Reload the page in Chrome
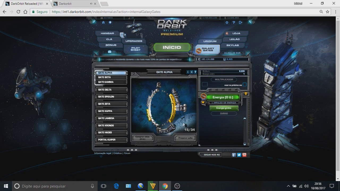This screenshot has width=340, height=191. tap(18, 12)
